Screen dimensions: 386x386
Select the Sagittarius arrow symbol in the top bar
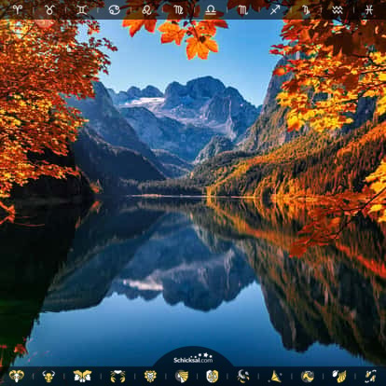pyautogui.click(x=275, y=9)
